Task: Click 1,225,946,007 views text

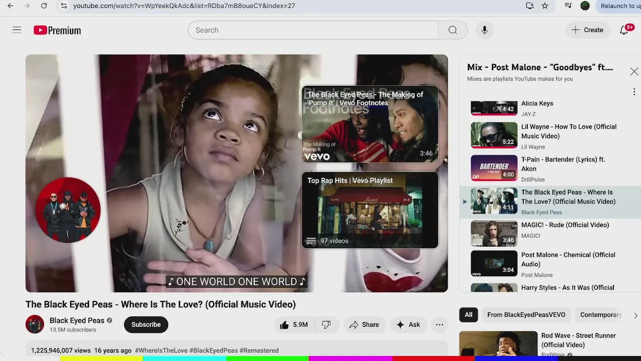Action: tap(61, 350)
